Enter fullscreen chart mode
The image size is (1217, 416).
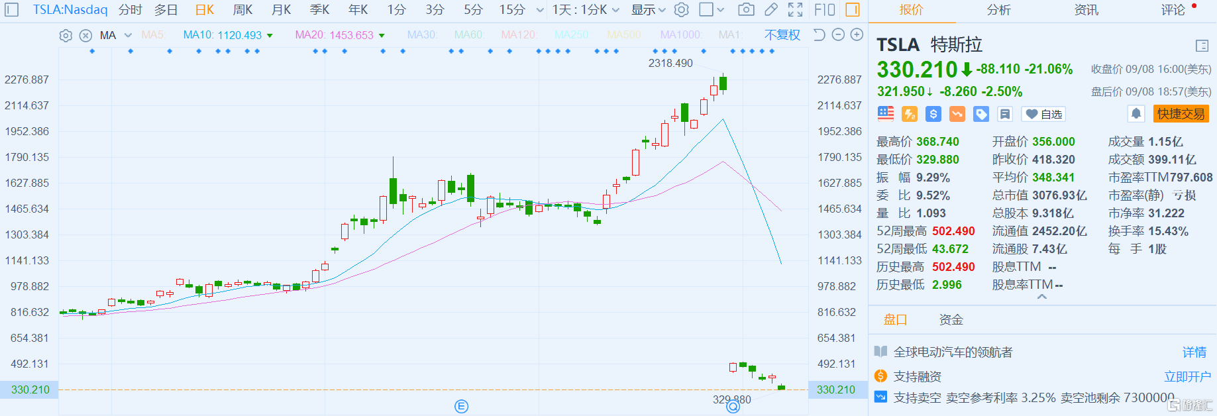[795, 10]
